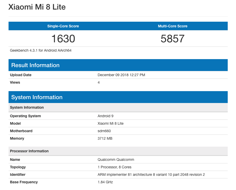This screenshot has height=190, width=236.
Task: Click the Model value Xiaomi Mi 8 Lite
Action: click(x=110, y=123)
